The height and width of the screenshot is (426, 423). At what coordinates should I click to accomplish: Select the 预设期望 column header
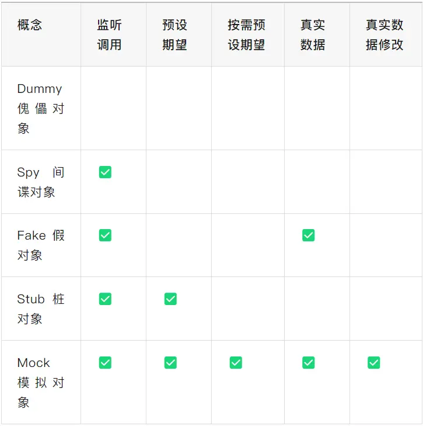174,35
